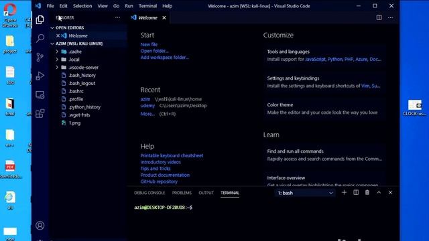The width and height of the screenshot is (429, 241).
Task: Open the project folder on desktop
Action: (10, 45)
